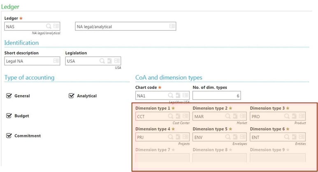Screen dimensions: 318x172
Task: Click the Dimension type 4 PRJ field
Action: click(x=162, y=137)
